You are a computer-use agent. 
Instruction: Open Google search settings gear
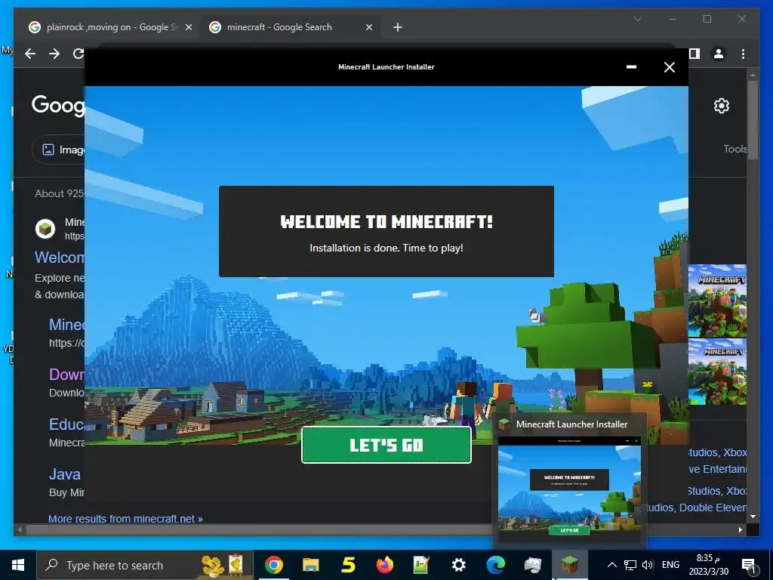[x=721, y=106]
